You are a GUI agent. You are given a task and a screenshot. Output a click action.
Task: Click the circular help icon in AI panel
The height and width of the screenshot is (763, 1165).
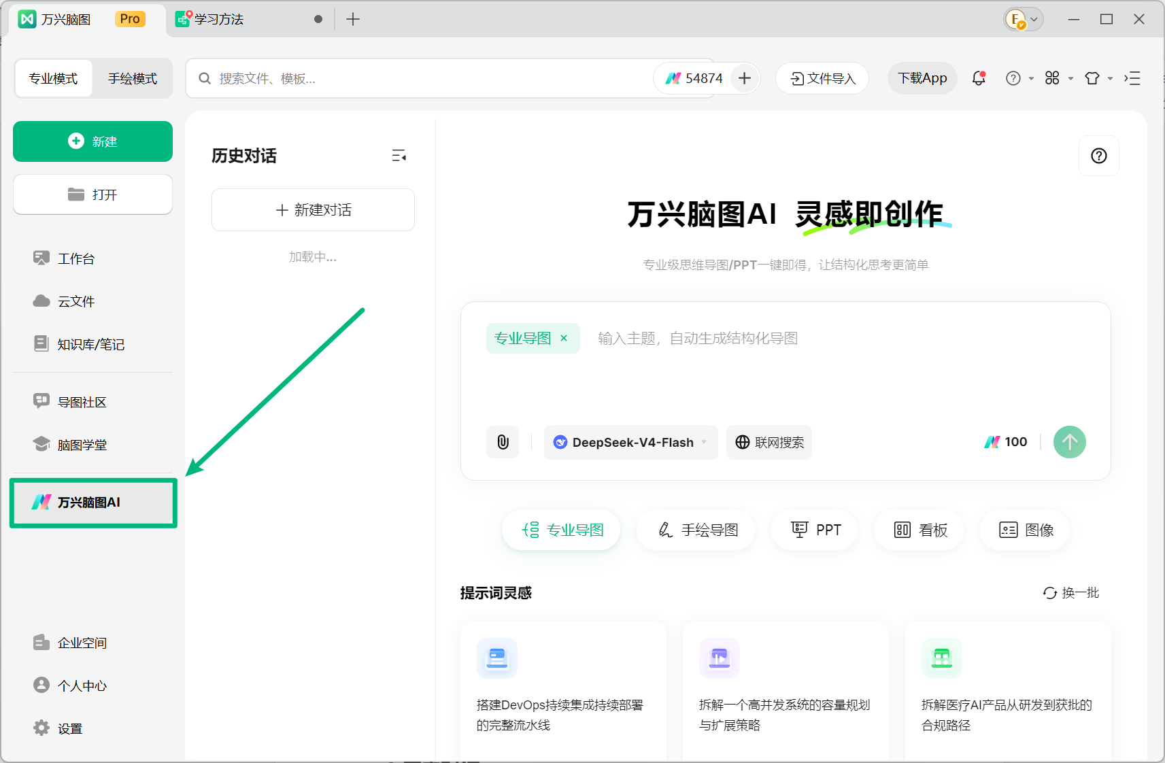tap(1098, 156)
